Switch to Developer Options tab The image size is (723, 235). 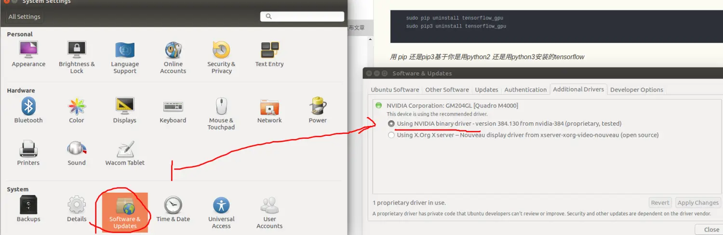click(637, 90)
